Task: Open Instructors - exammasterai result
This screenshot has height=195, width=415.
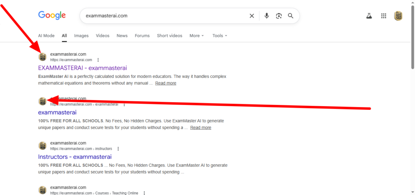Action: tap(75, 156)
